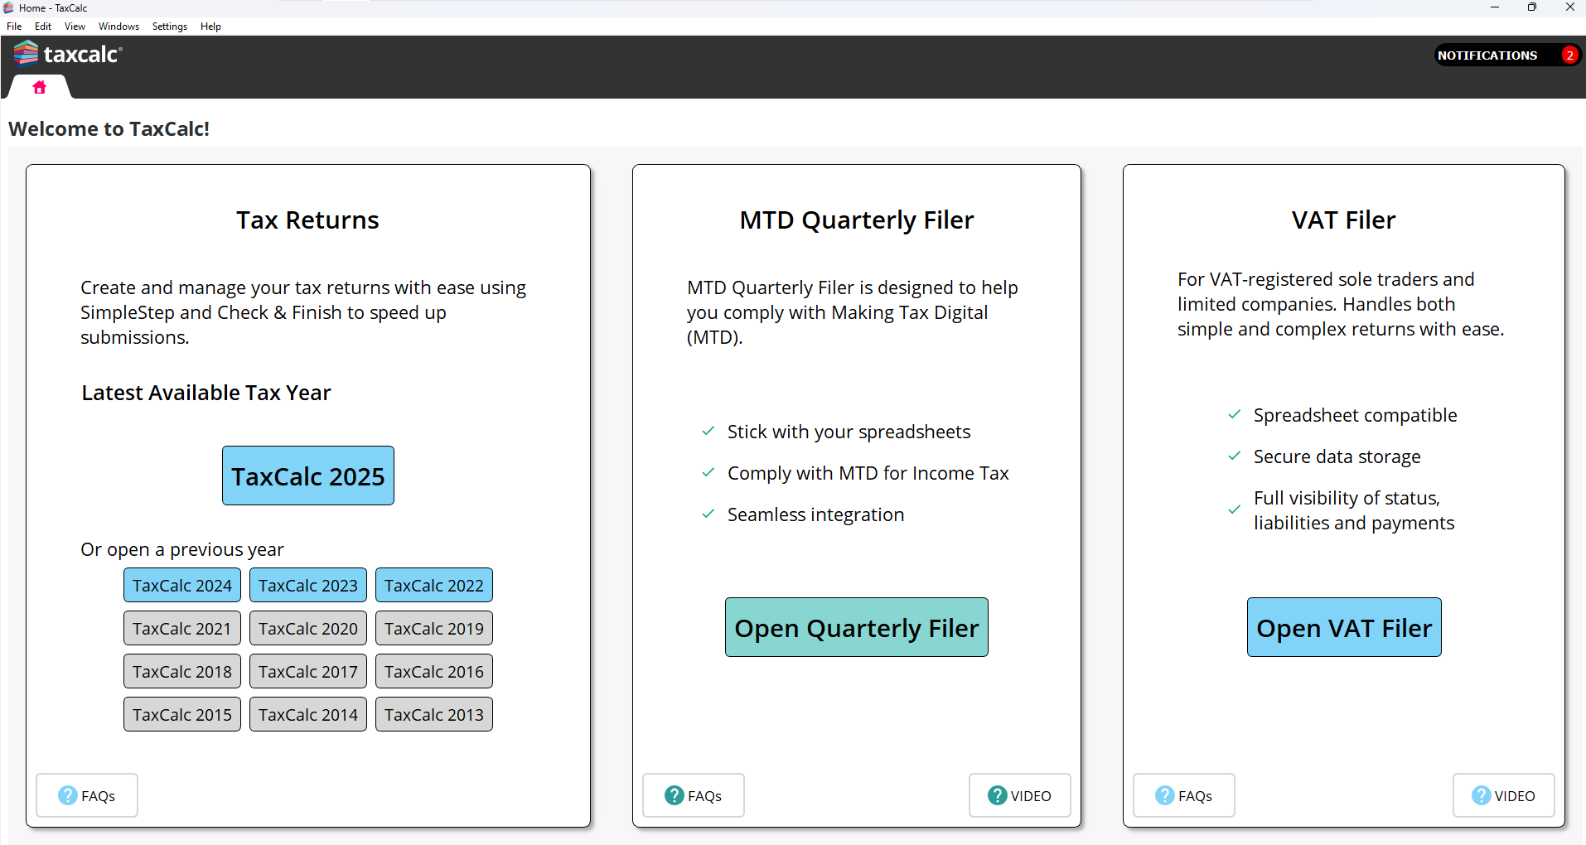Viewport: 1586px width, 845px height.
Task: Open the View menu
Action: coord(75,27)
